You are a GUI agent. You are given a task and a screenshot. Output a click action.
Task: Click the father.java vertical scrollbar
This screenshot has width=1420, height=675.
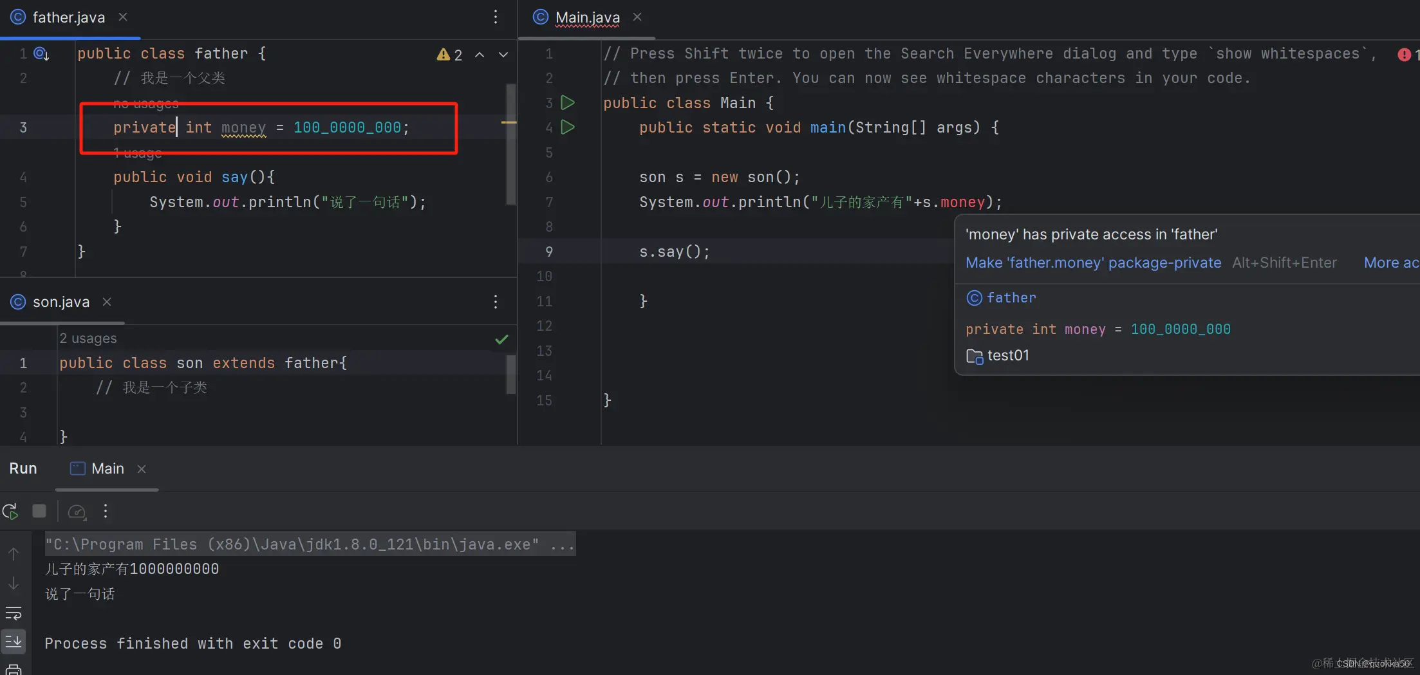(x=510, y=144)
